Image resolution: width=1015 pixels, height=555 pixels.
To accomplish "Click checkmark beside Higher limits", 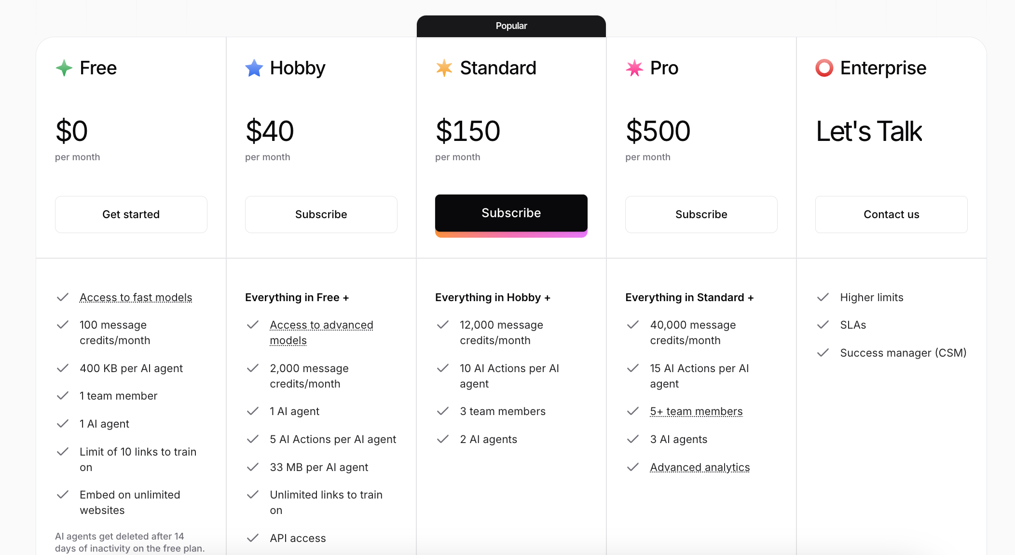I will pyautogui.click(x=823, y=297).
